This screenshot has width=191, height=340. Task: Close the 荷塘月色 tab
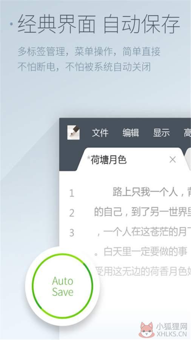tap(173, 160)
